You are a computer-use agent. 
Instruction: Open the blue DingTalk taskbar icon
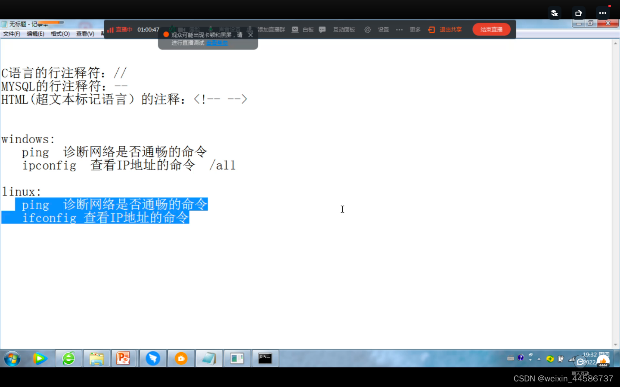[x=153, y=358]
